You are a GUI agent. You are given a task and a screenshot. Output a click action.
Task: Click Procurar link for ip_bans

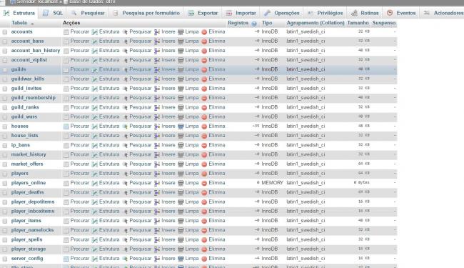point(80,145)
